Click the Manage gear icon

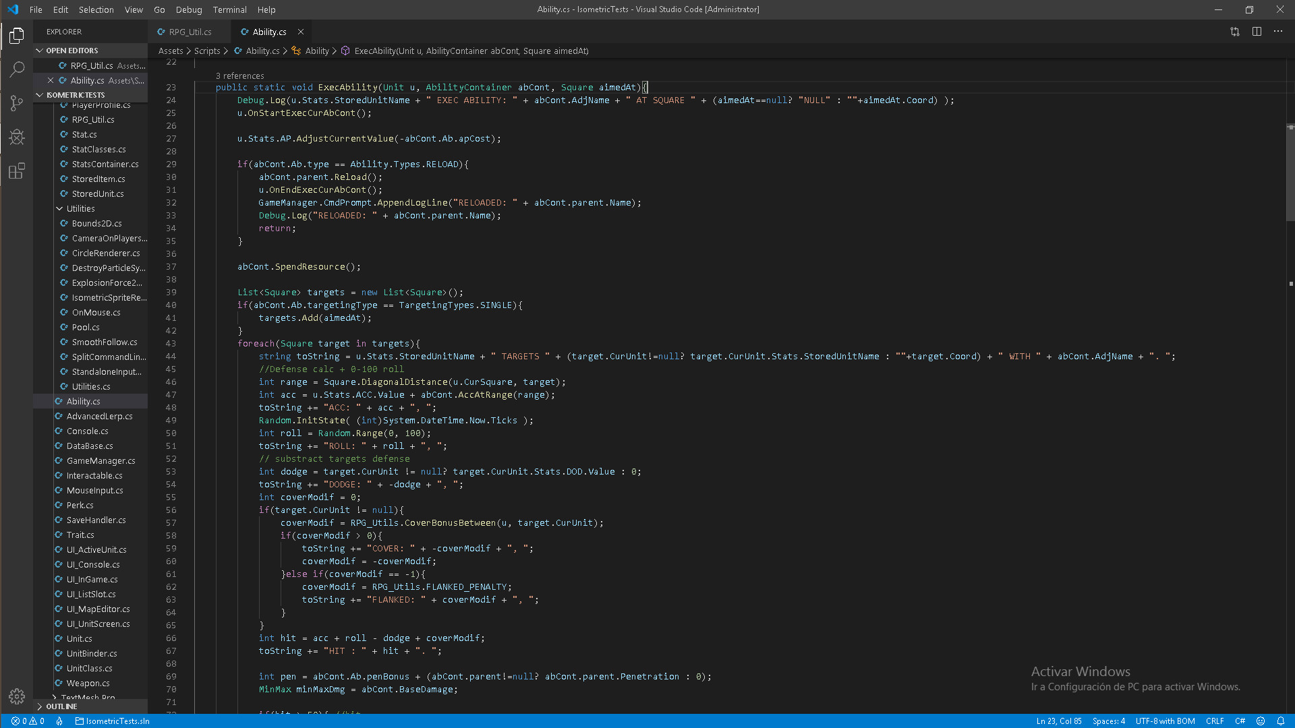pos(17,696)
